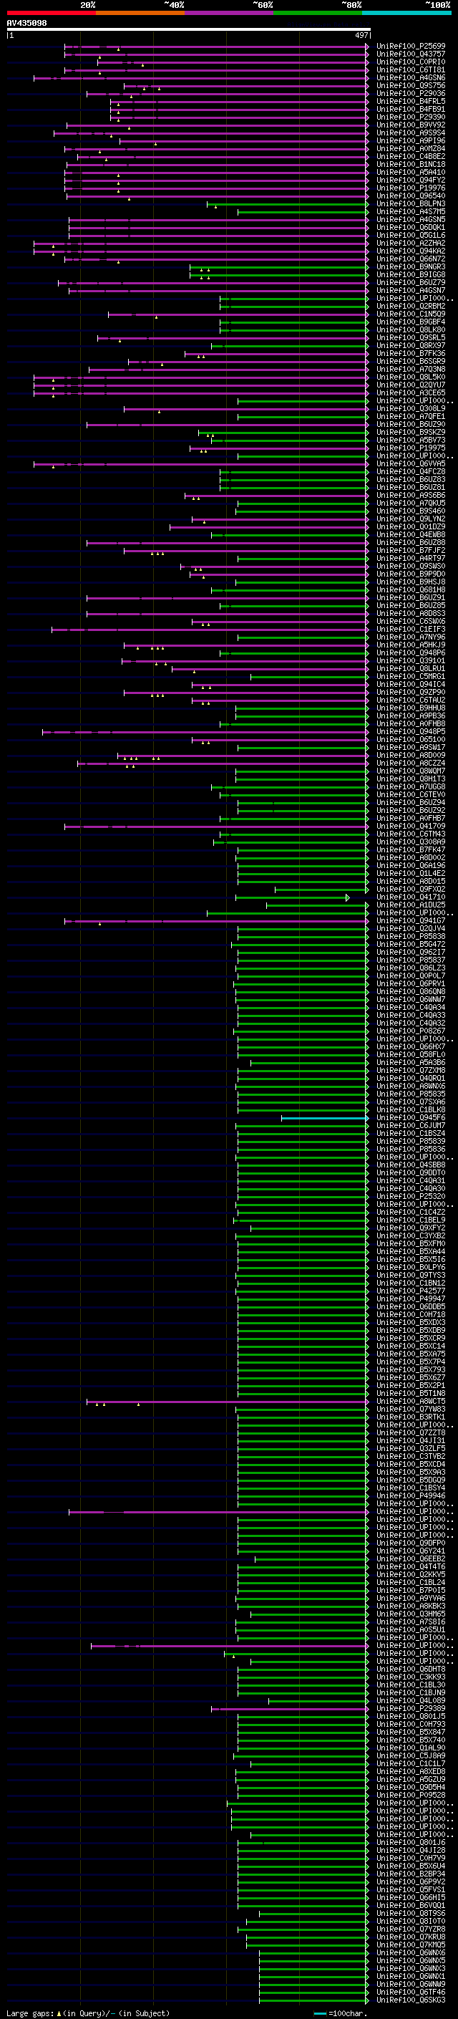Click green alignment bar of UniRef100_B8LPN3

pyautogui.click(x=288, y=204)
